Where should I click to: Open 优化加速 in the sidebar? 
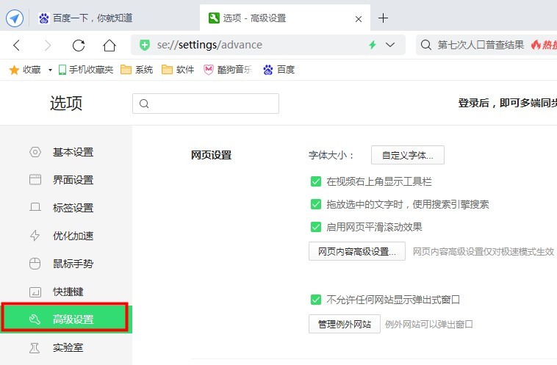(66, 236)
